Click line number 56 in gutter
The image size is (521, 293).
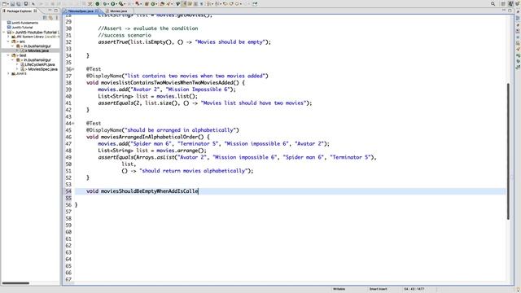(68, 204)
